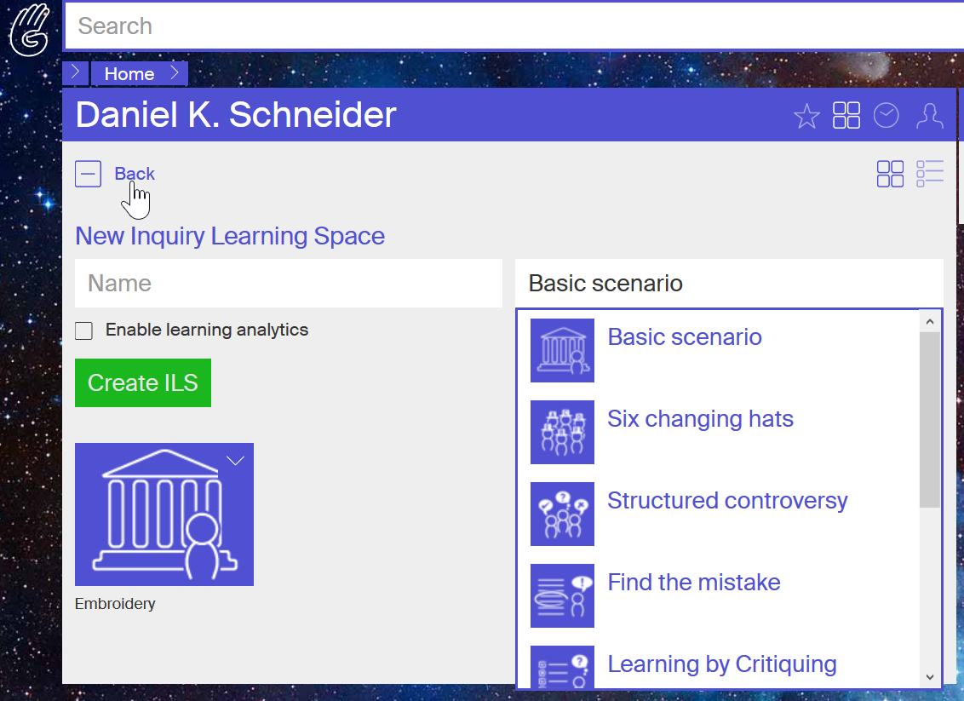Enable learning analytics checkbox
964x701 pixels.
click(83, 330)
